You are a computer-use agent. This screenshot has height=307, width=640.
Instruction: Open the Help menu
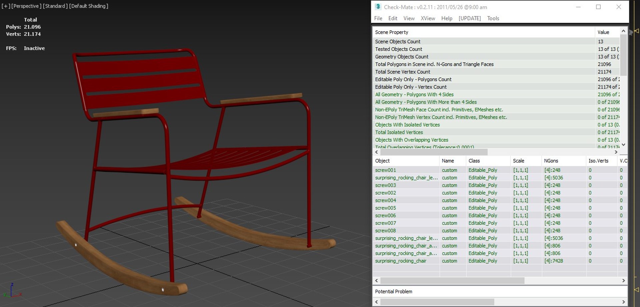pos(447,18)
